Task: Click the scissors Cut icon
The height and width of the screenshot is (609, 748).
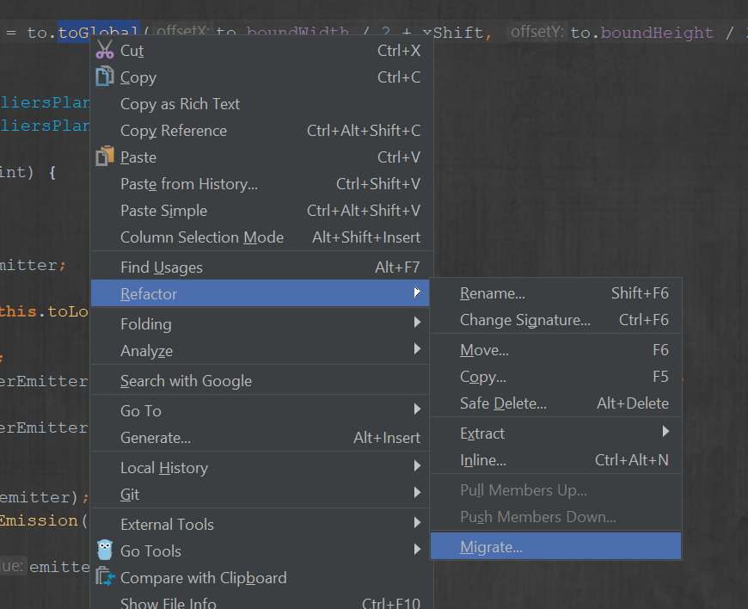Action: 105,51
